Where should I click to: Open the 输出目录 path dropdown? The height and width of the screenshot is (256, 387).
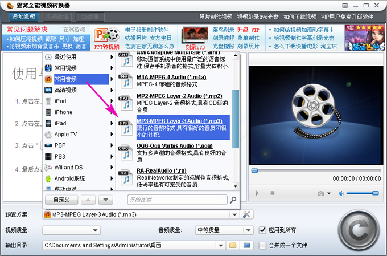point(221,245)
